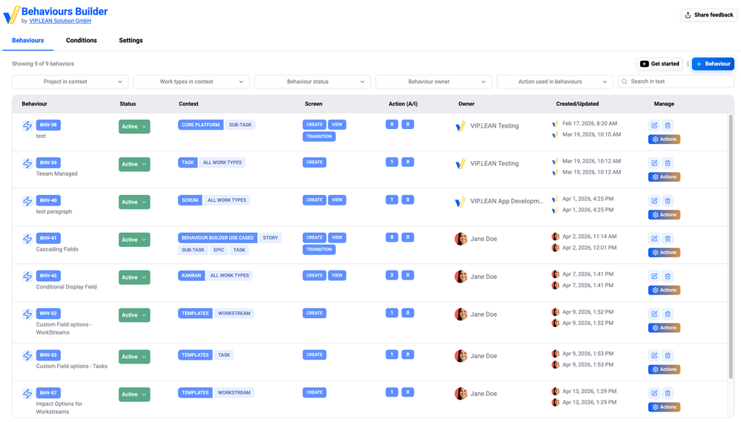The image size is (741, 422).
Task: Expand the Behaviour status filter
Action: (312, 82)
